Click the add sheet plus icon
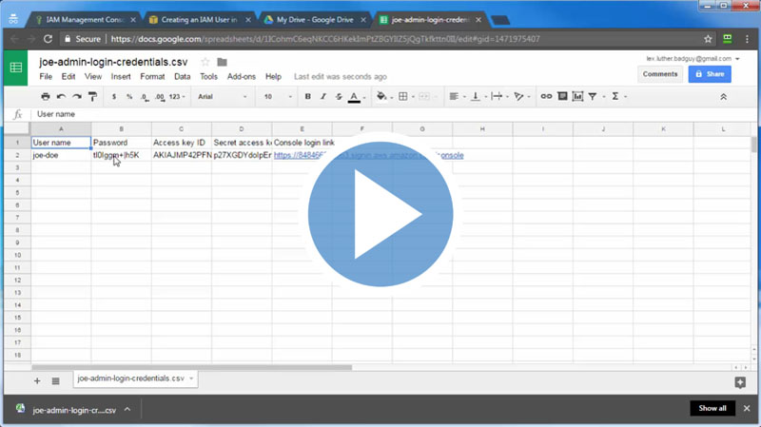 (37, 380)
